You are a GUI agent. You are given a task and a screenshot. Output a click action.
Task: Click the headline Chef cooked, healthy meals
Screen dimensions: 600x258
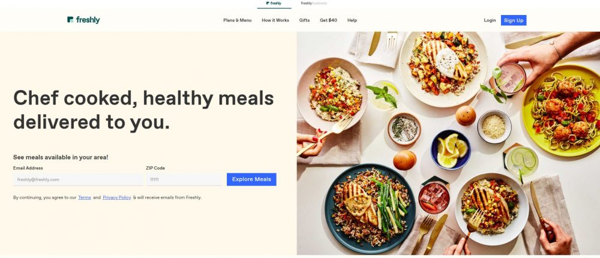(143, 98)
